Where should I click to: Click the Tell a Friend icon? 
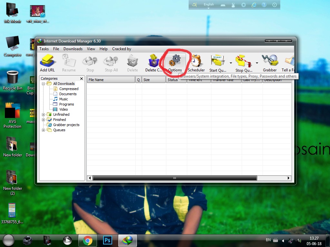[x=288, y=63]
